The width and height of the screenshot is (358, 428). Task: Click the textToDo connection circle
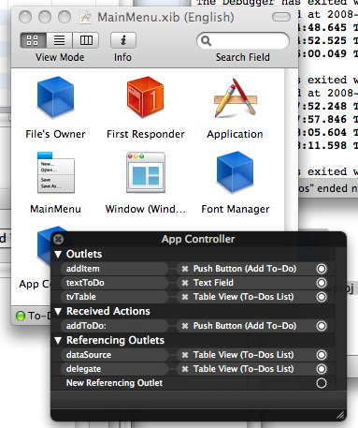pos(322,283)
